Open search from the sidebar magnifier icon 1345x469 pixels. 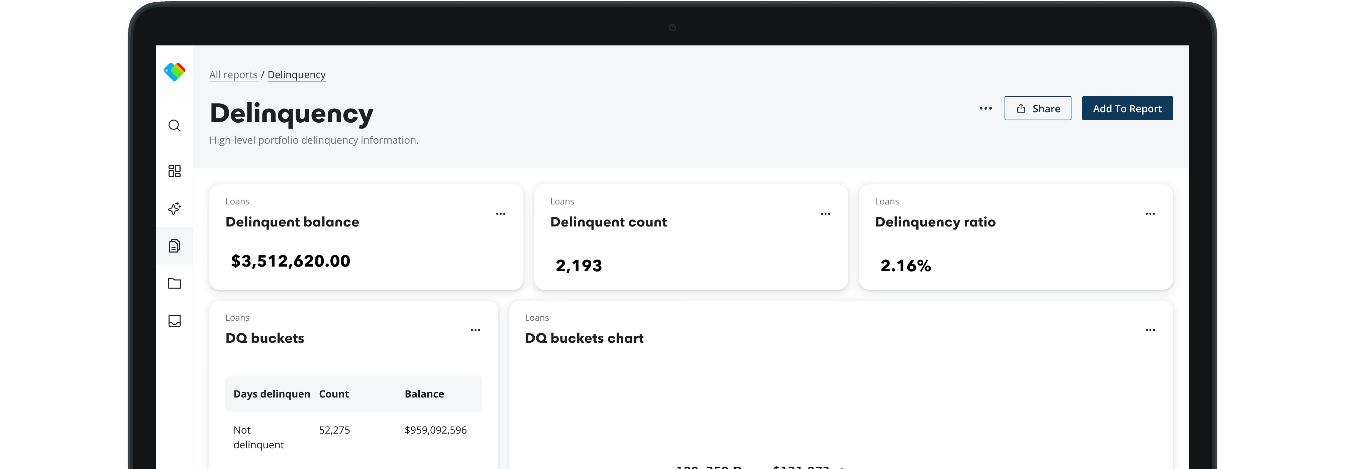click(174, 126)
